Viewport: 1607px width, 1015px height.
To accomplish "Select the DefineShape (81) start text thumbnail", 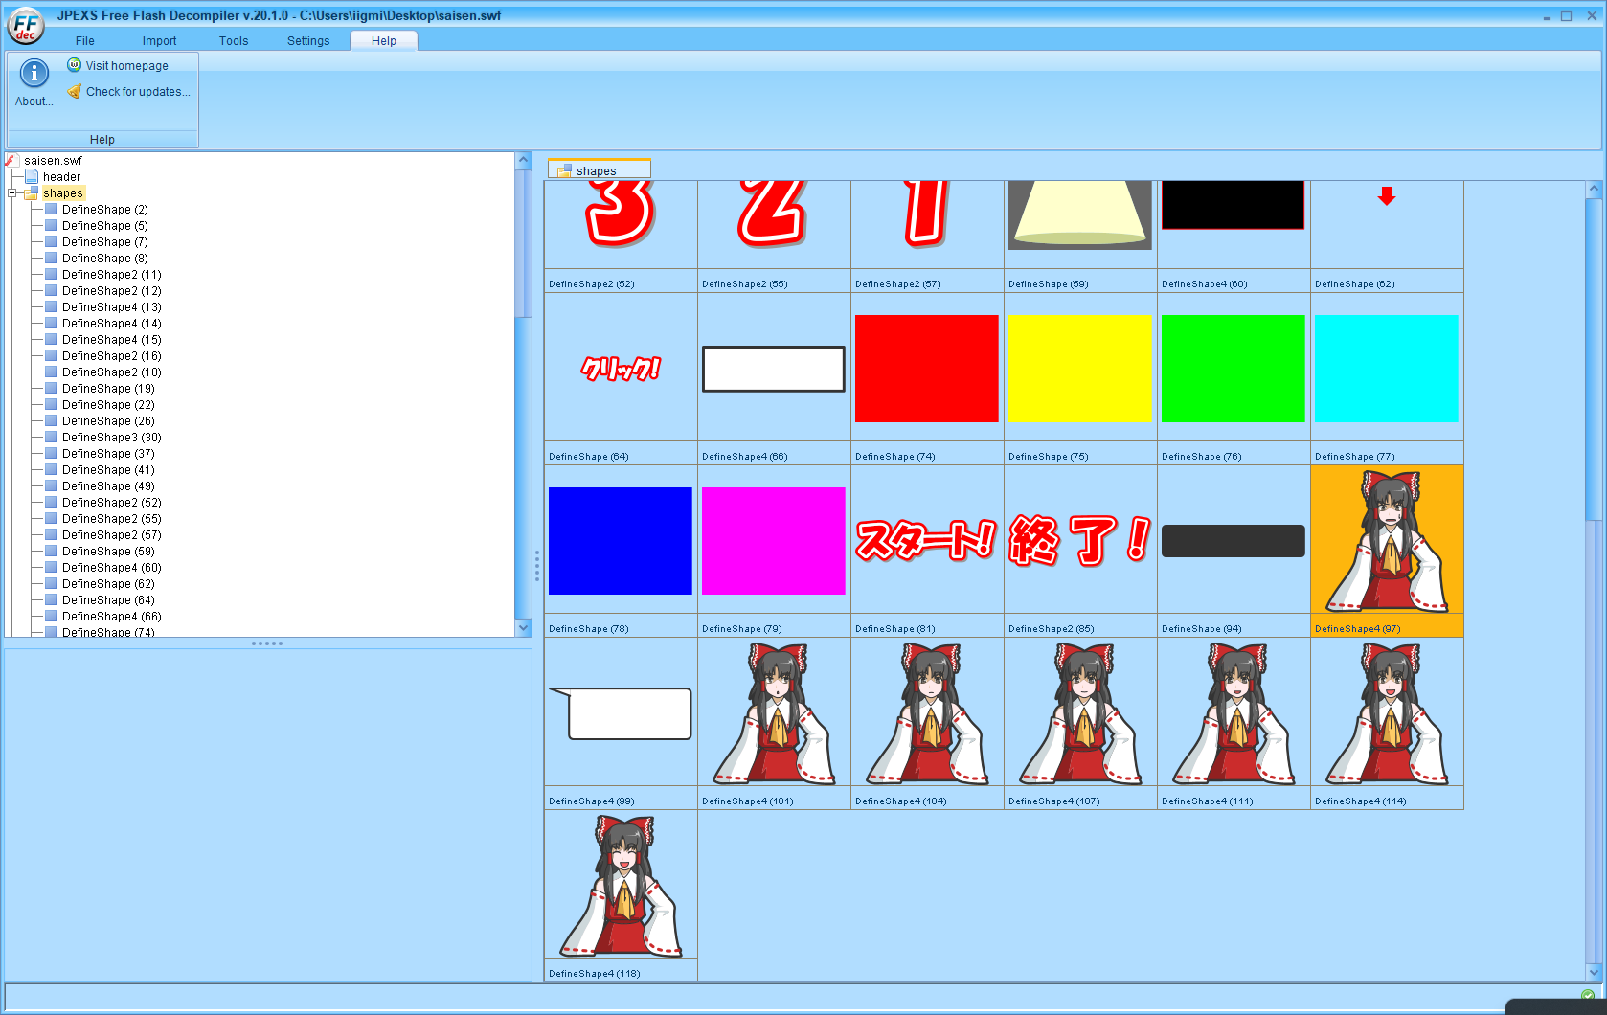I will tap(927, 541).
